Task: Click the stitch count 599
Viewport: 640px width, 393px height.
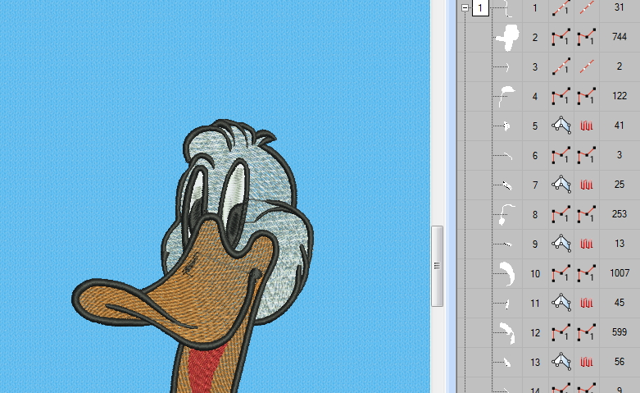Action: 620,331
